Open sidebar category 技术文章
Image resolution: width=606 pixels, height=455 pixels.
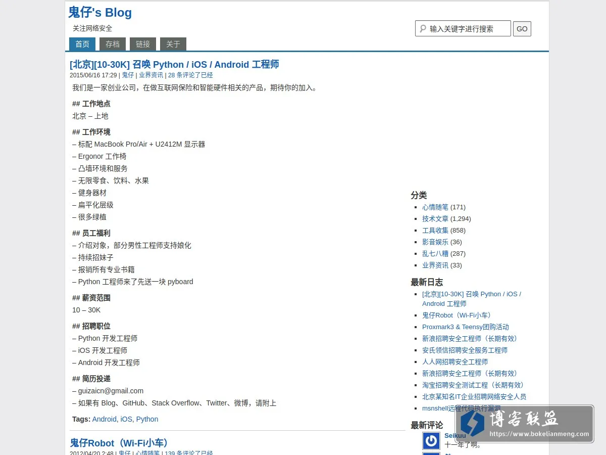tap(435, 219)
